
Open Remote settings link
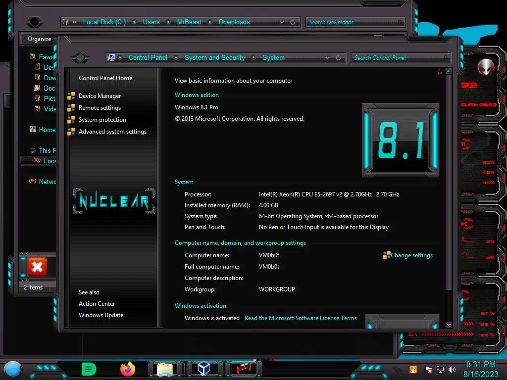(x=100, y=108)
